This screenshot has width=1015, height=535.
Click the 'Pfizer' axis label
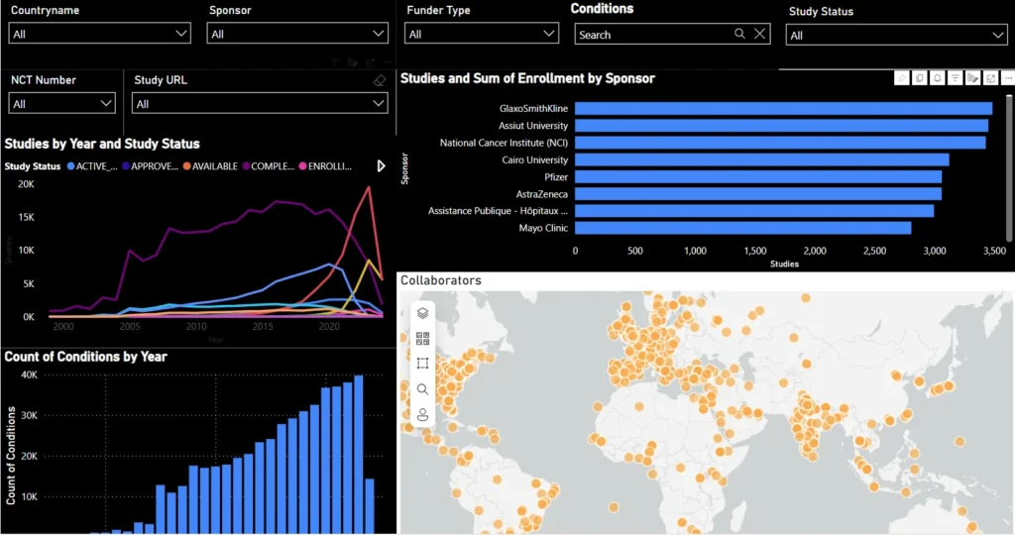pos(555,176)
